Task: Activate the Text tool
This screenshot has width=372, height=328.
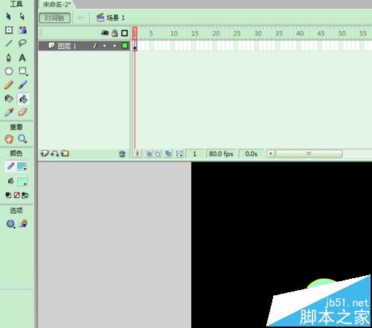Action: tap(22, 57)
